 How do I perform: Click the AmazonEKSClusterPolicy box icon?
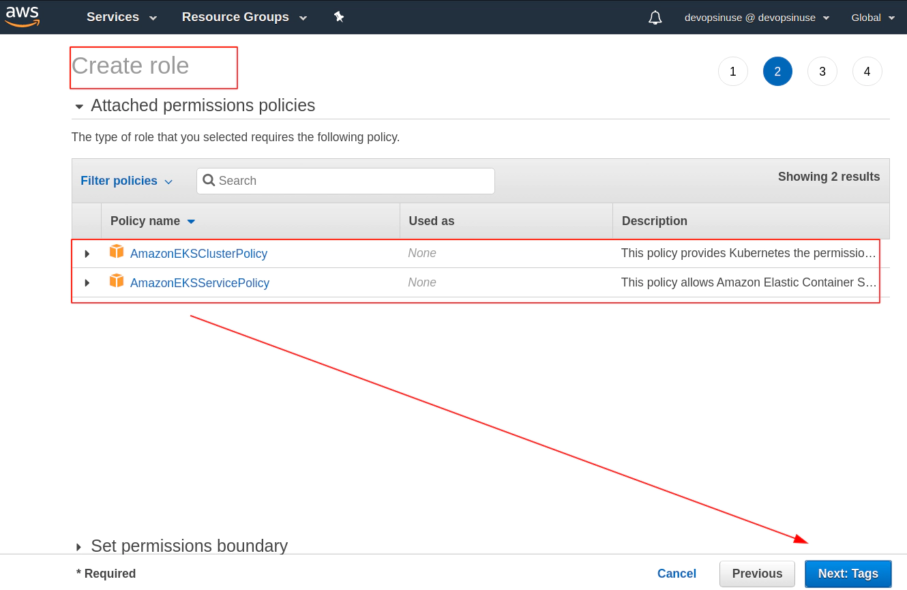(x=117, y=252)
